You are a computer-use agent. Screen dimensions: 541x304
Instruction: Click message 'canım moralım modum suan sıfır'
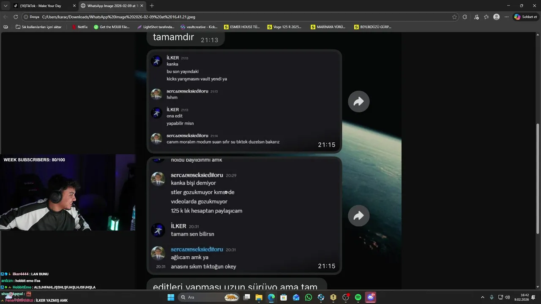point(223,142)
